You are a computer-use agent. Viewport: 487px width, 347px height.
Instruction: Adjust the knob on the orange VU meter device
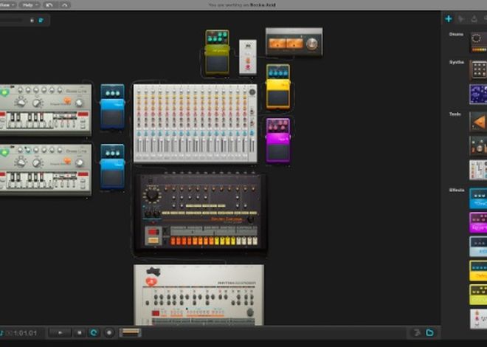coord(312,44)
